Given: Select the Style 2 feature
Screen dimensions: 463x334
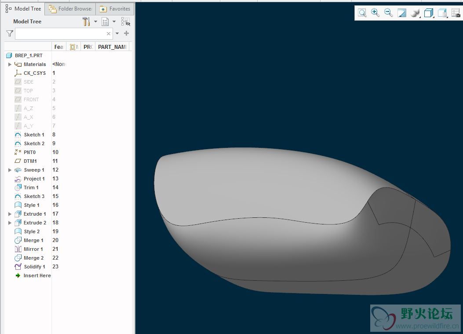Looking at the screenshot, I should pyautogui.click(x=32, y=231).
